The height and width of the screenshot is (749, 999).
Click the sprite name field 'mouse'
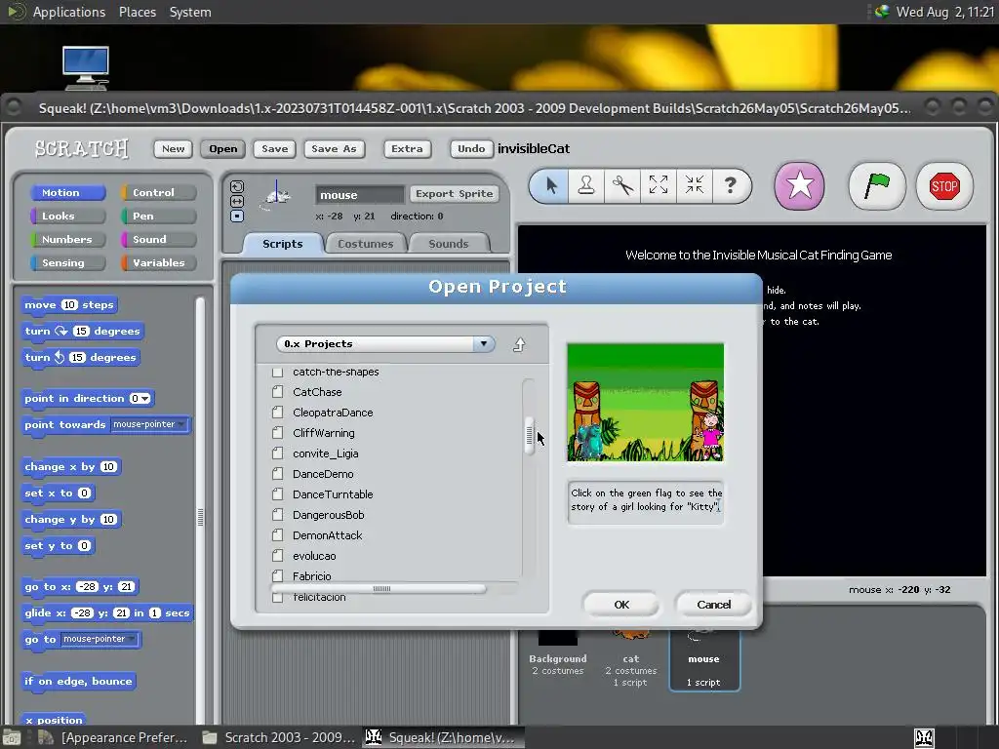(x=360, y=195)
